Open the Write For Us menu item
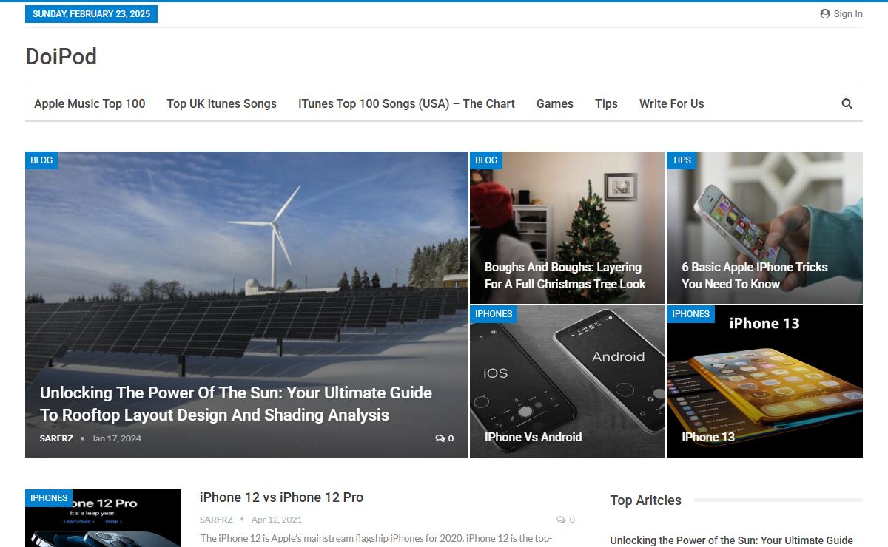 [x=672, y=103]
